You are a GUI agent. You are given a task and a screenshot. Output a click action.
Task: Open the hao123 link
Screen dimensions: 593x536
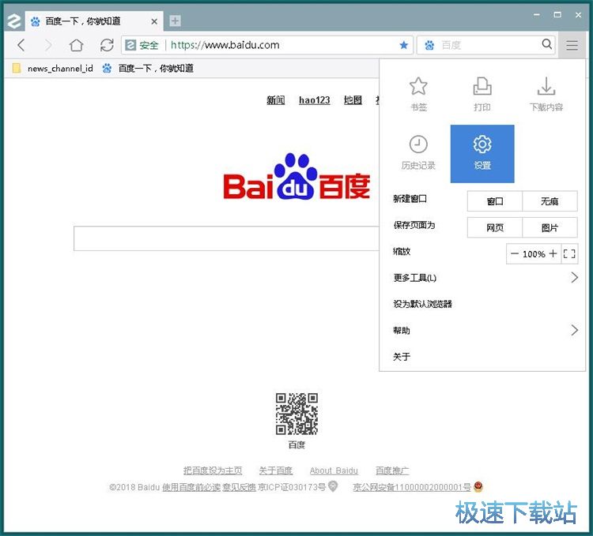(314, 100)
